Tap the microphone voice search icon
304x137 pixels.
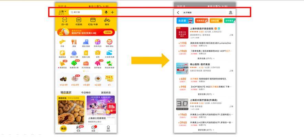click(x=106, y=12)
